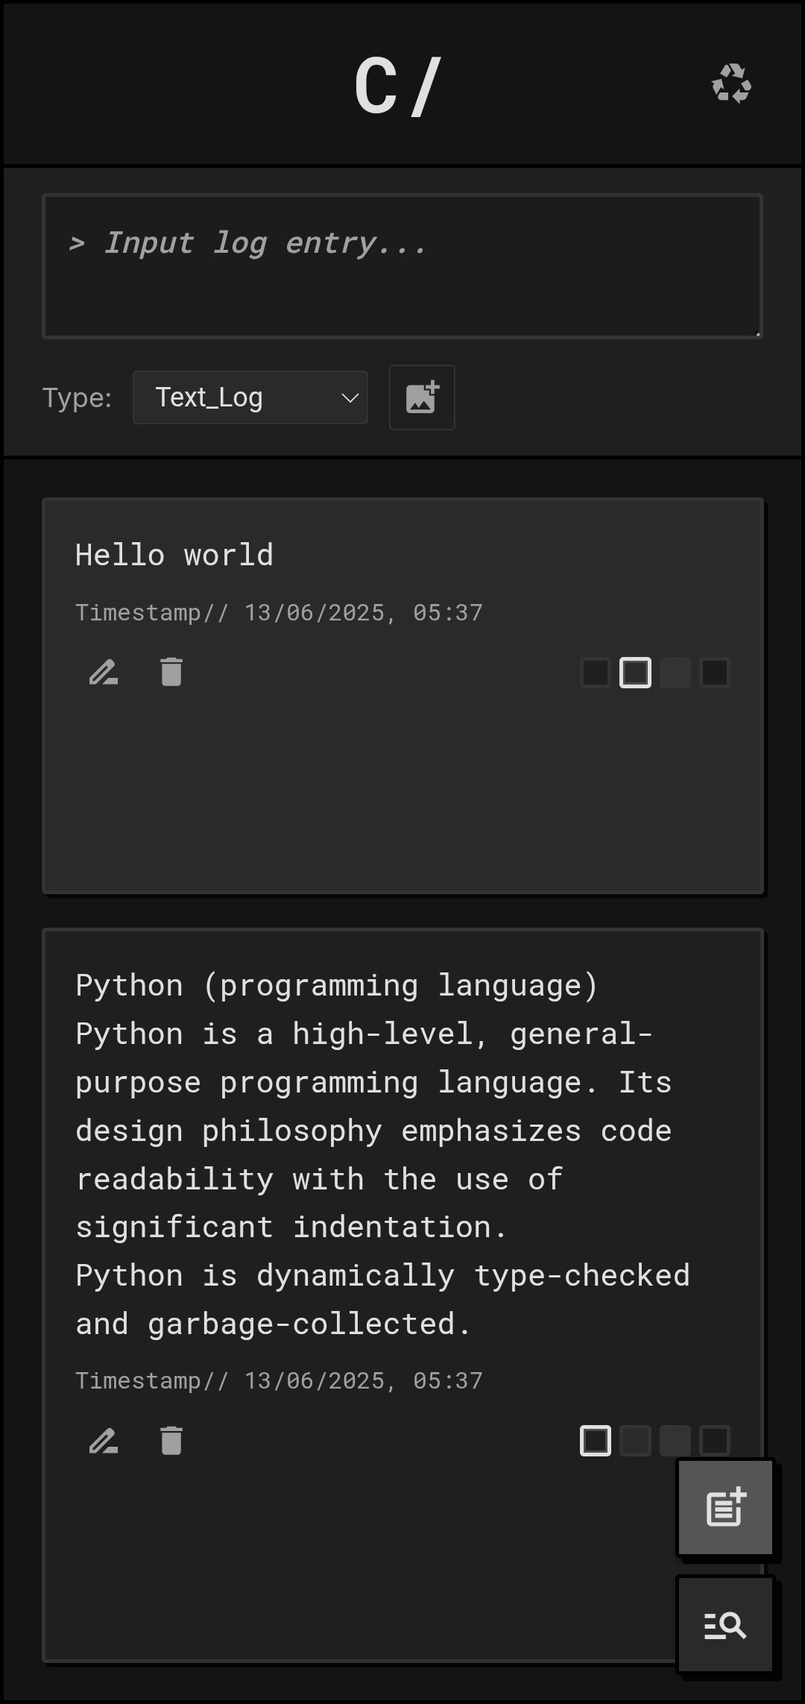Screen dimensions: 805x1704
Task: Select highlighted second swatch on Hello world note
Action: click(x=635, y=673)
